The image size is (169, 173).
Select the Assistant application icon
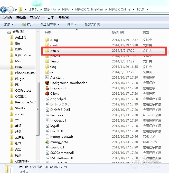tap(47, 77)
